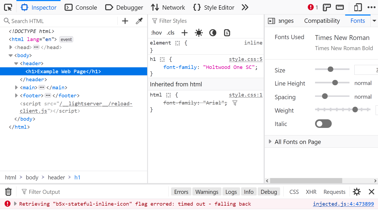Expand All Fonts on Page section

coord(270,142)
